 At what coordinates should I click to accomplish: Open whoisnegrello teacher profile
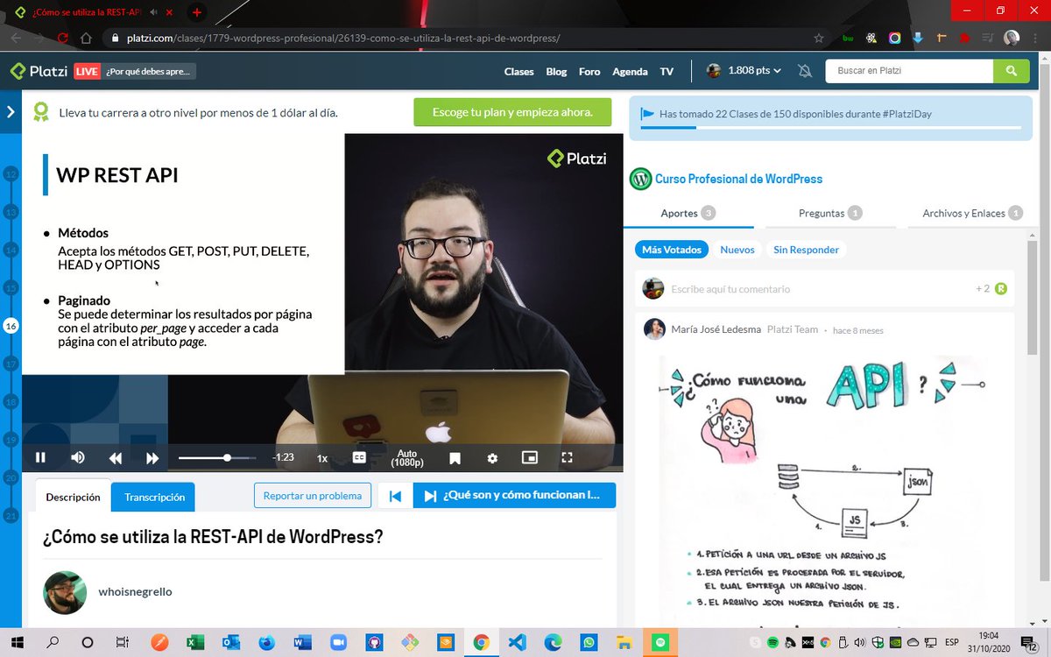coord(135,591)
